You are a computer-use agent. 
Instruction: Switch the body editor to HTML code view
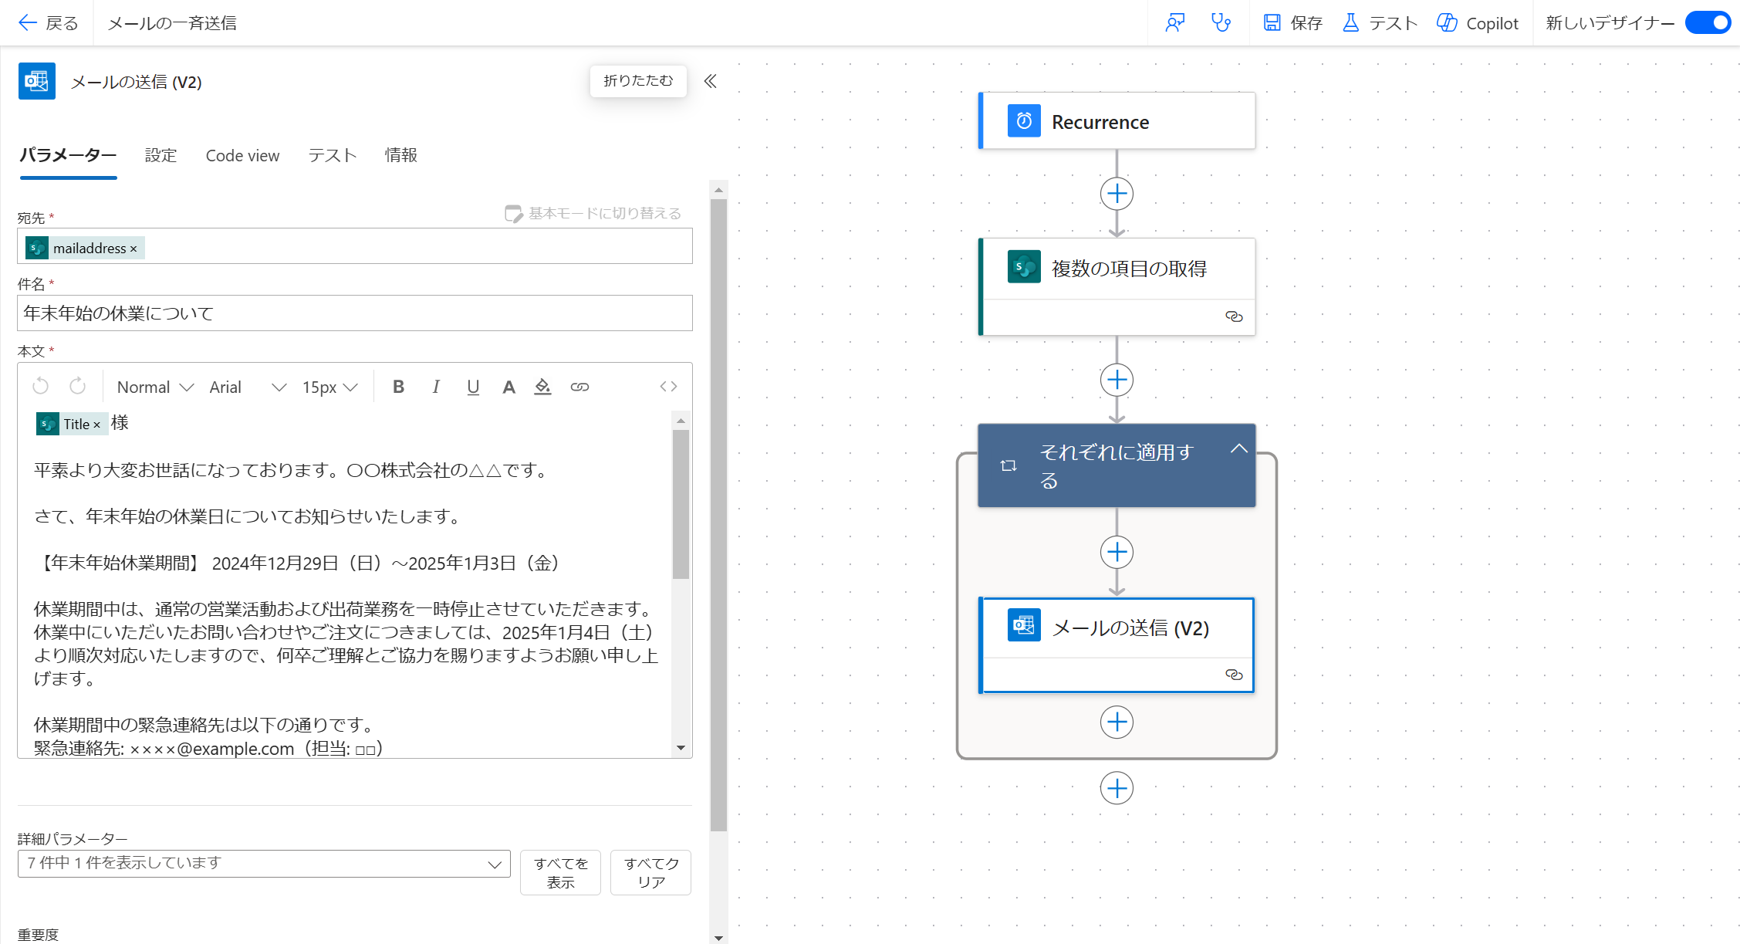[668, 387]
